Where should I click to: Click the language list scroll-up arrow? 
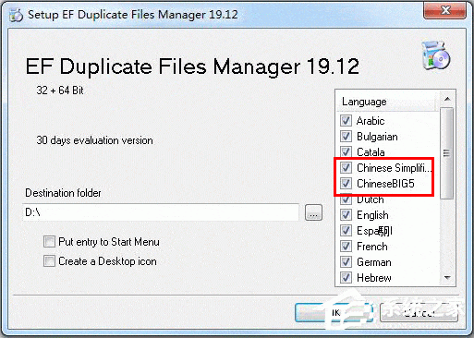447,99
